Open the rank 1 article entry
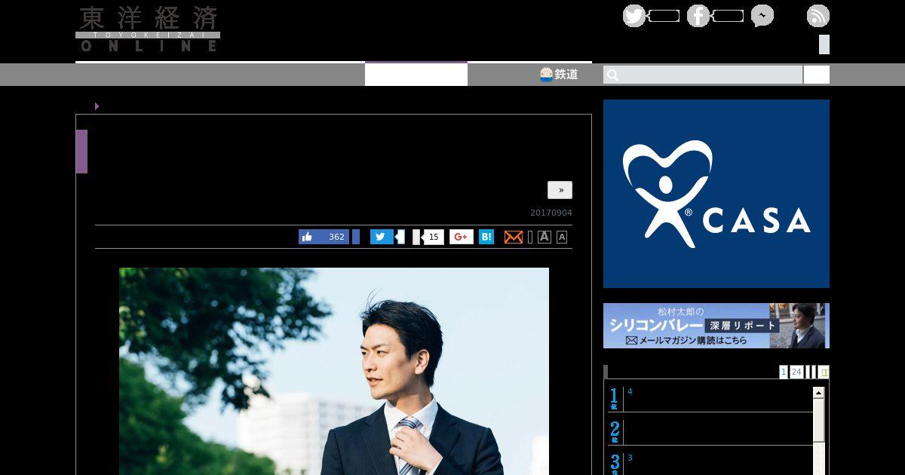This screenshot has width=905, height=475. [x=710, y=399]
